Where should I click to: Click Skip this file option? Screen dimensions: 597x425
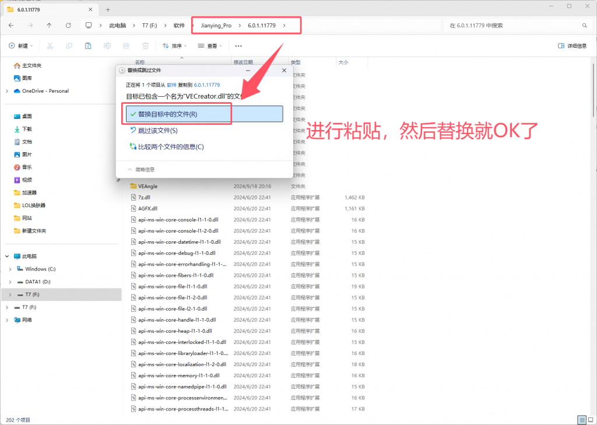[153, 131]
